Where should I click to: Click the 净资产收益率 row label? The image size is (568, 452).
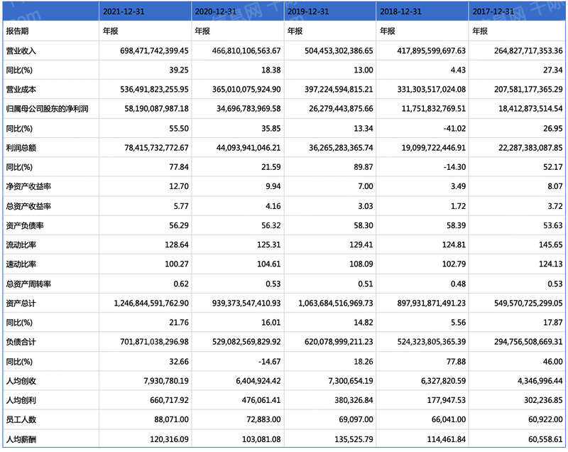(28, 187)
